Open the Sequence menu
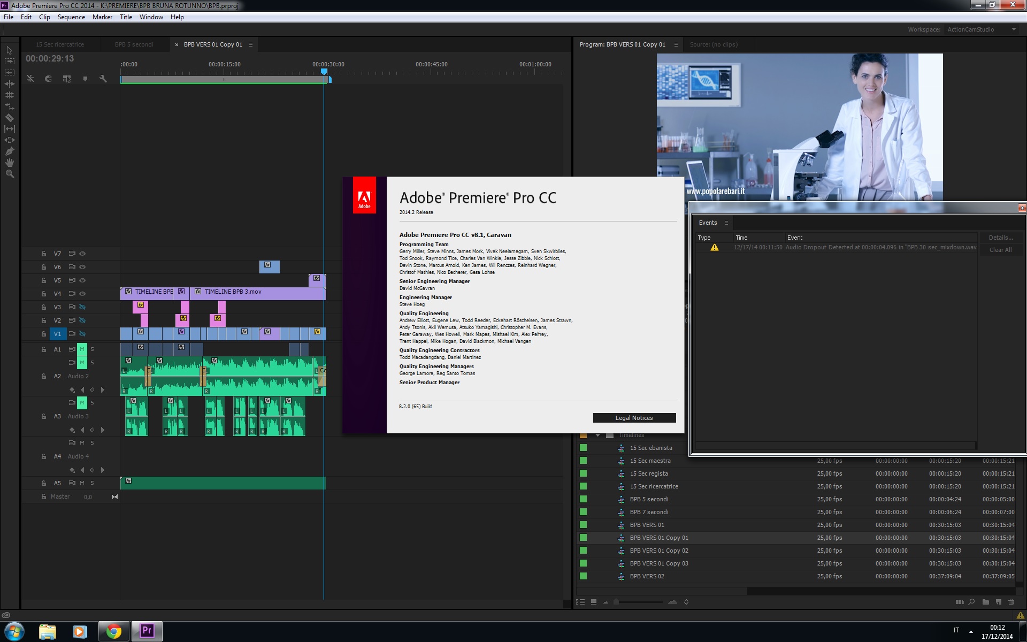1027x642 pixels. click(x=71, y=17)
